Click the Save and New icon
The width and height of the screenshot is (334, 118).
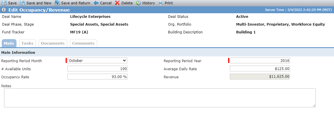22,3
